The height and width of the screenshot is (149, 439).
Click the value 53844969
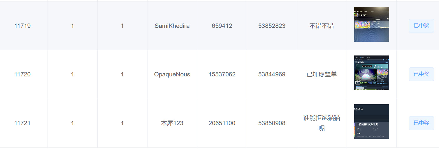272,74
